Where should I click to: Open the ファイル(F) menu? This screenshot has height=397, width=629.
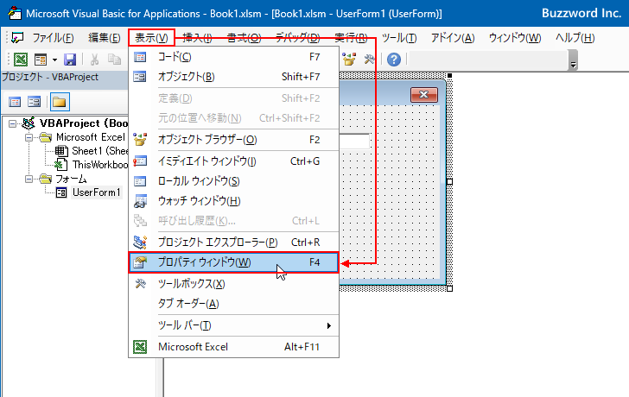pyautogui.click(x=53, y=38)
